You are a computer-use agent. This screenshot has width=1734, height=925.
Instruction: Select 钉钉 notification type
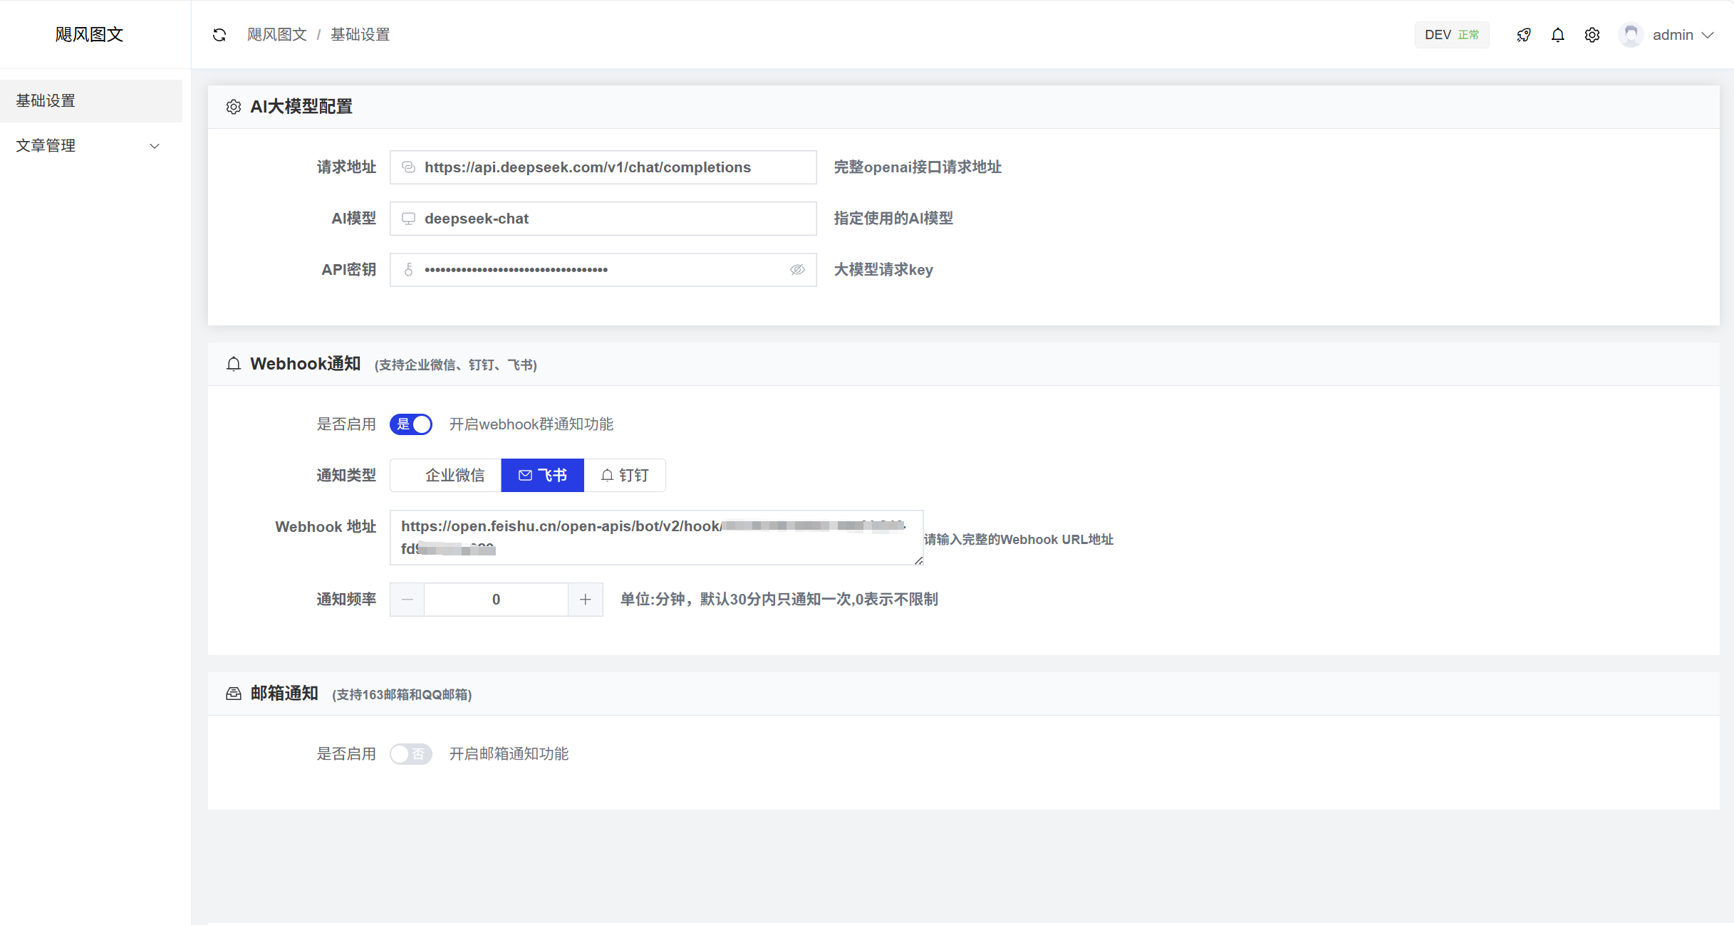[x=625, y=475]
